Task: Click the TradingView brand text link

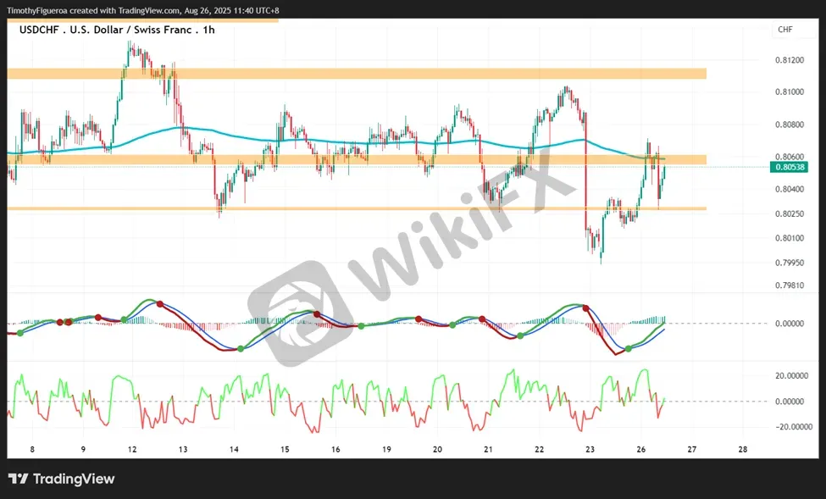Action: tap(74, 479)
